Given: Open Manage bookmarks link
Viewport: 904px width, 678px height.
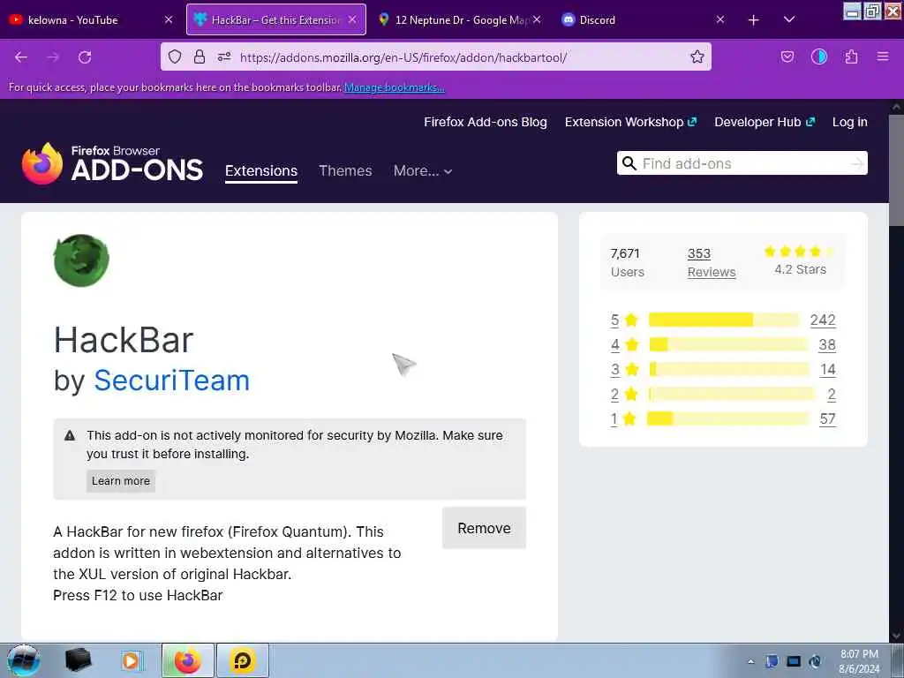Looking at the screenshot, I should tap(395, 87).
